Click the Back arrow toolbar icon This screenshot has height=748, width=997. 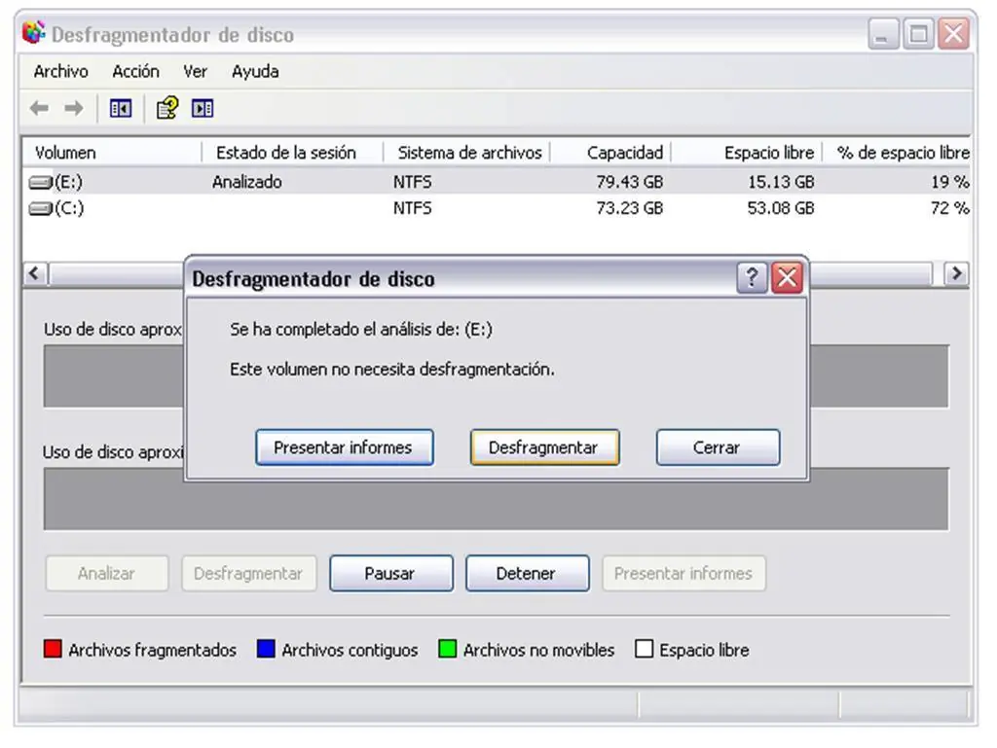[x=39, y=109]
